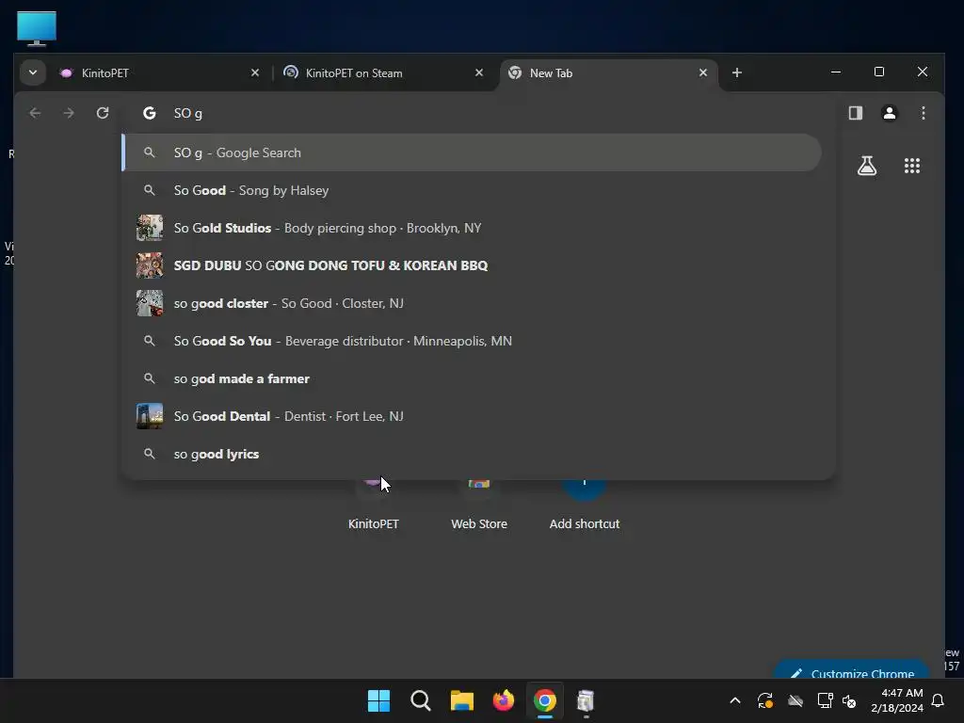Select the New Tab tab
The image size is (964, 723).
click(x=609, y=72)
